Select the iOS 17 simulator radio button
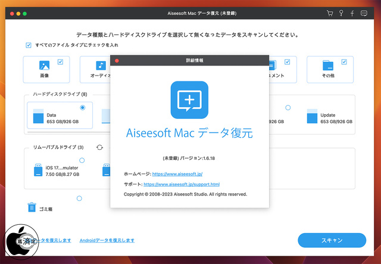Viewport: 381px width, 264px height. [x=82, y=161]
